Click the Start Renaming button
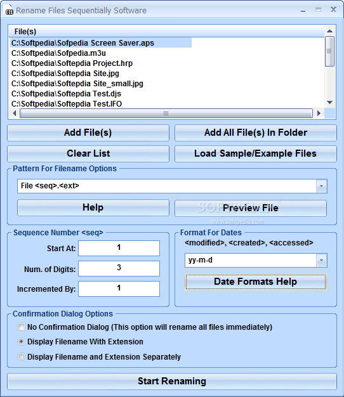Viewport: 344px width, 397px height. 172,381
